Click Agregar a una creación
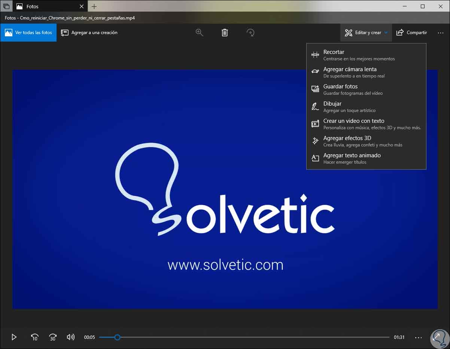Screen dimensions: 450x349 (x=89, y=33)
